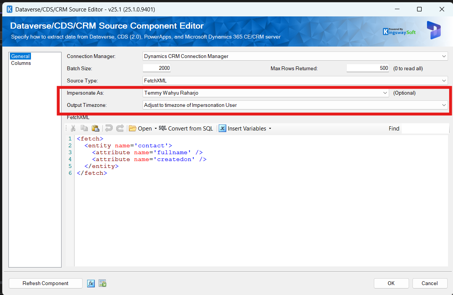This screenshot has height=295, width=453.
Task: Click the OK button
Action: point(391,284)
